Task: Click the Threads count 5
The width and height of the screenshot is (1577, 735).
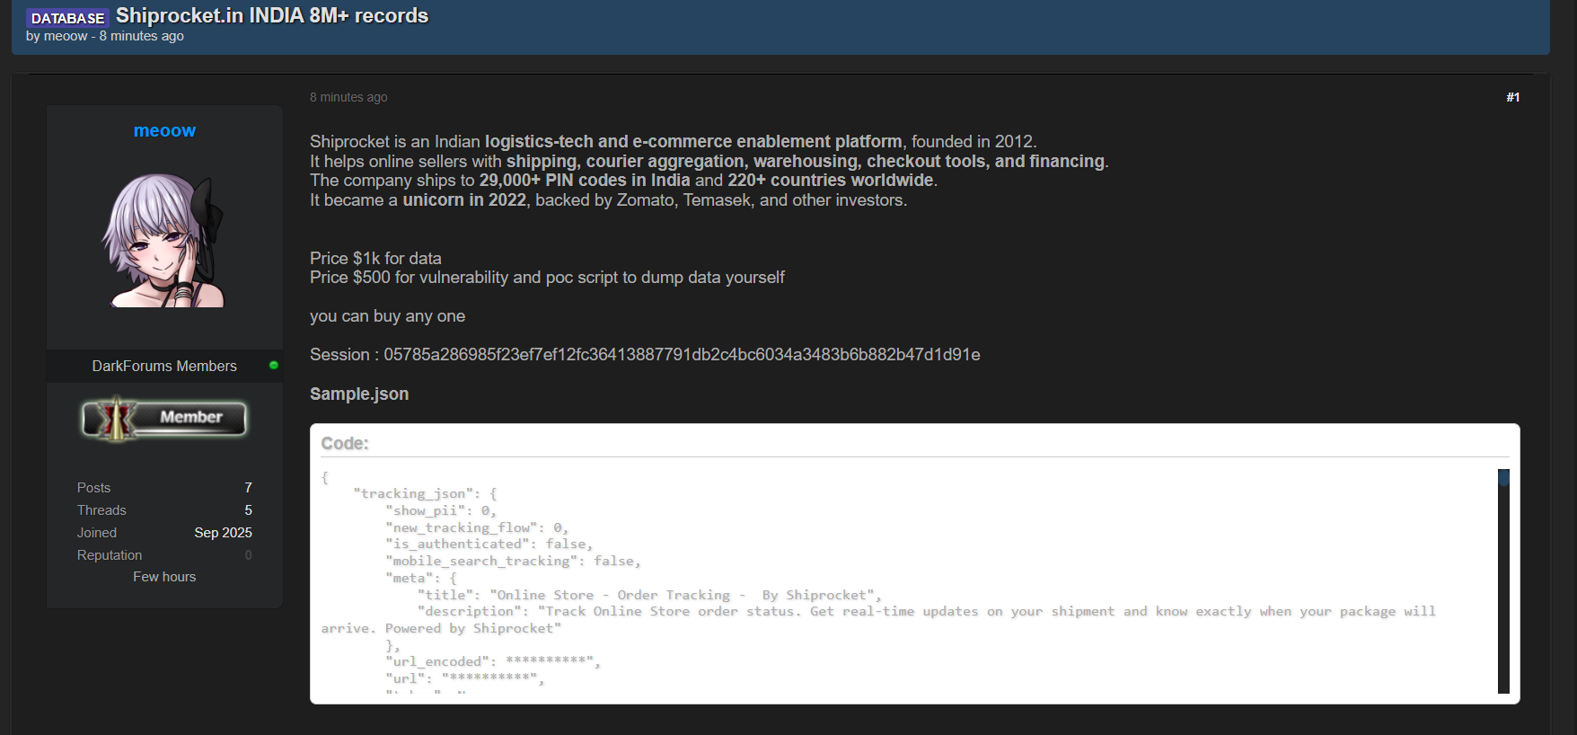Action: click(248, 509)
